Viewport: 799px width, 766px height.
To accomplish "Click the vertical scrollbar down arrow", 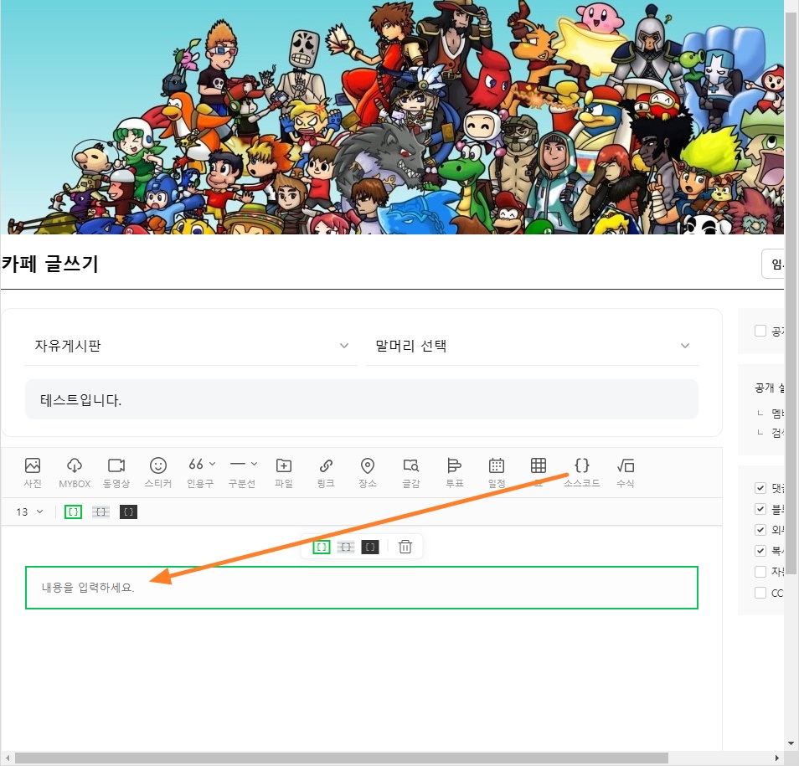I will [x=791, y=744].
